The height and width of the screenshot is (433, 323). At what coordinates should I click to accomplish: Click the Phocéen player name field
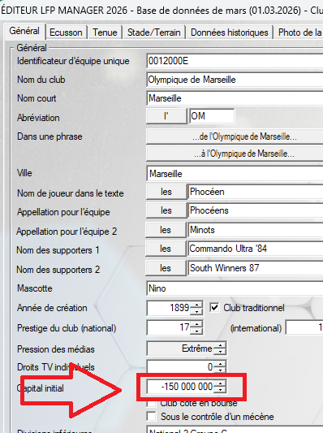256,192
